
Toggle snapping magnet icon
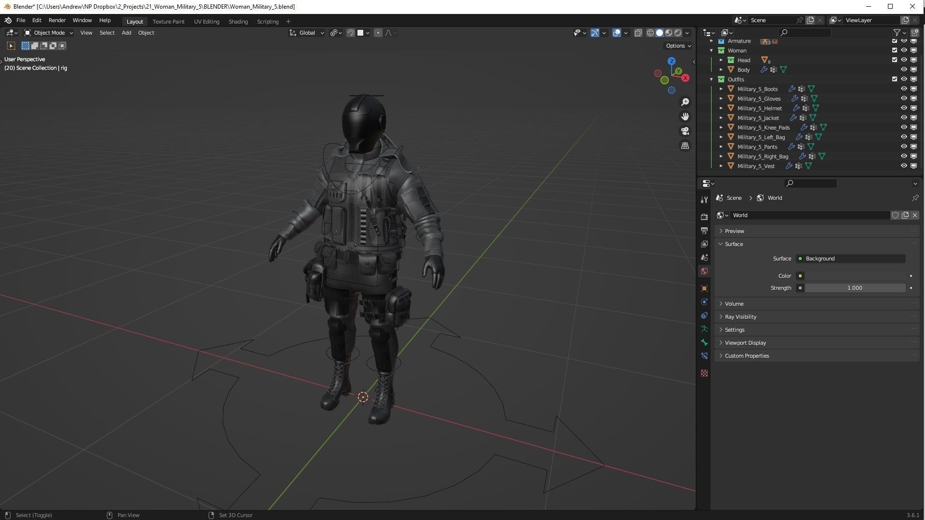[351, 33]
